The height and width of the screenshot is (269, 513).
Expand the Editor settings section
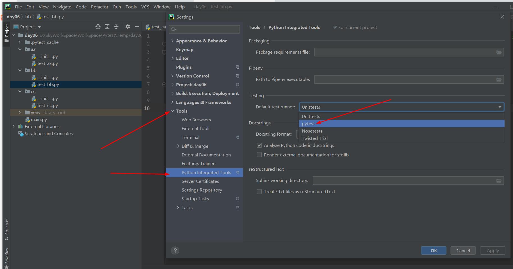click(x=172, y=58)
